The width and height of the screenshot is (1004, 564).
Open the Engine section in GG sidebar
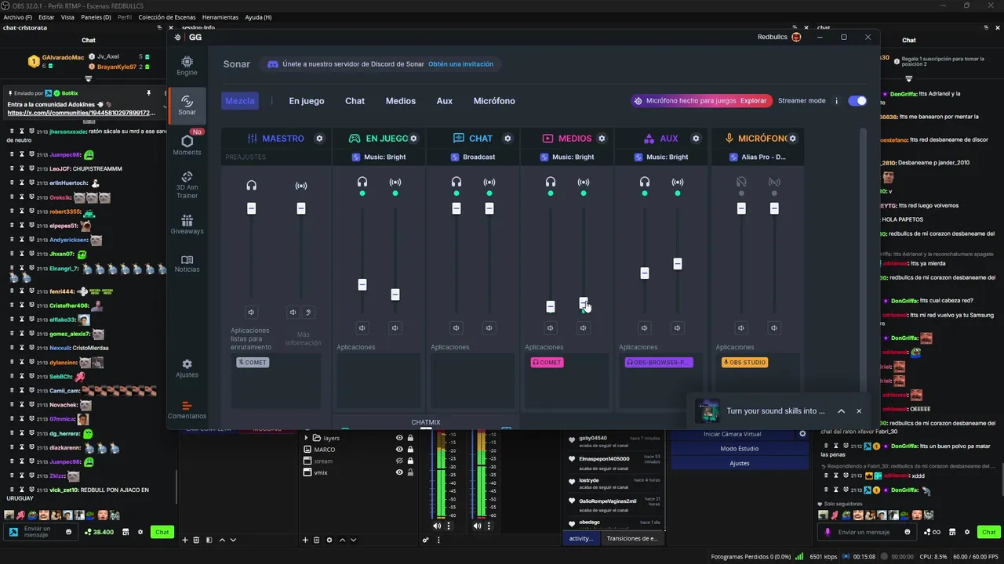click(187, 65)
